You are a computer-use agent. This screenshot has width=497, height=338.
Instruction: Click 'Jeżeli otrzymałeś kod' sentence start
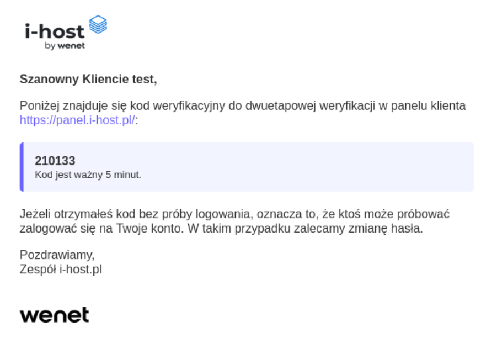[x=68, y=214]
